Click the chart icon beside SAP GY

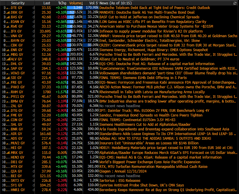[x=8, y=69]
